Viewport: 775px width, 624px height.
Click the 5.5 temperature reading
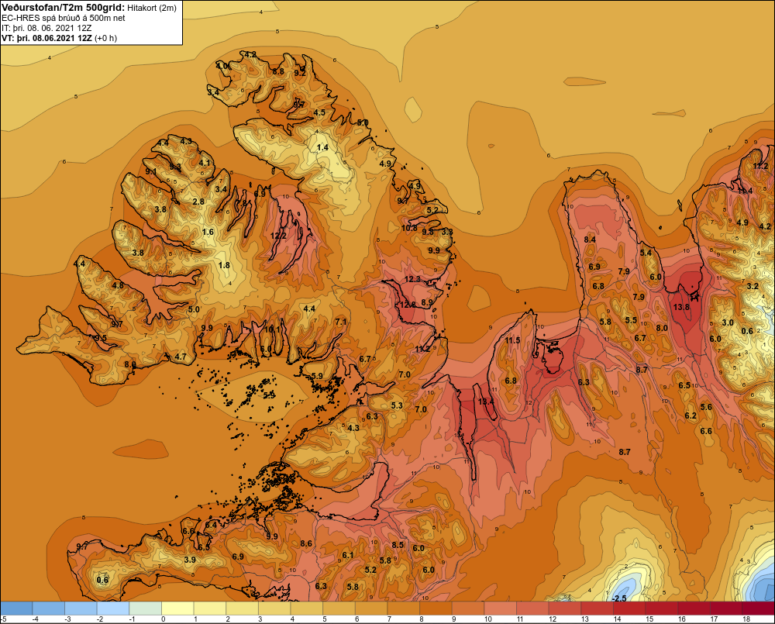tap(631, 320)
